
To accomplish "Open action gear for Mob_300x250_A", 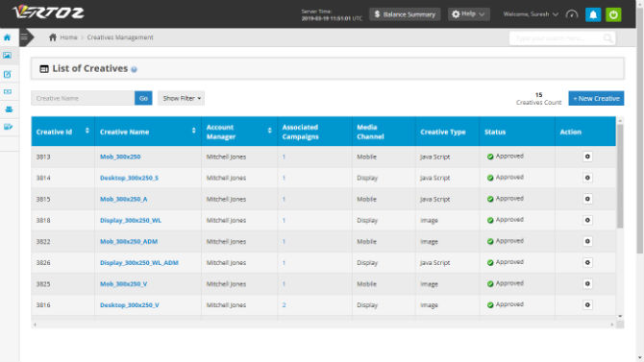I will click(587, 199).
